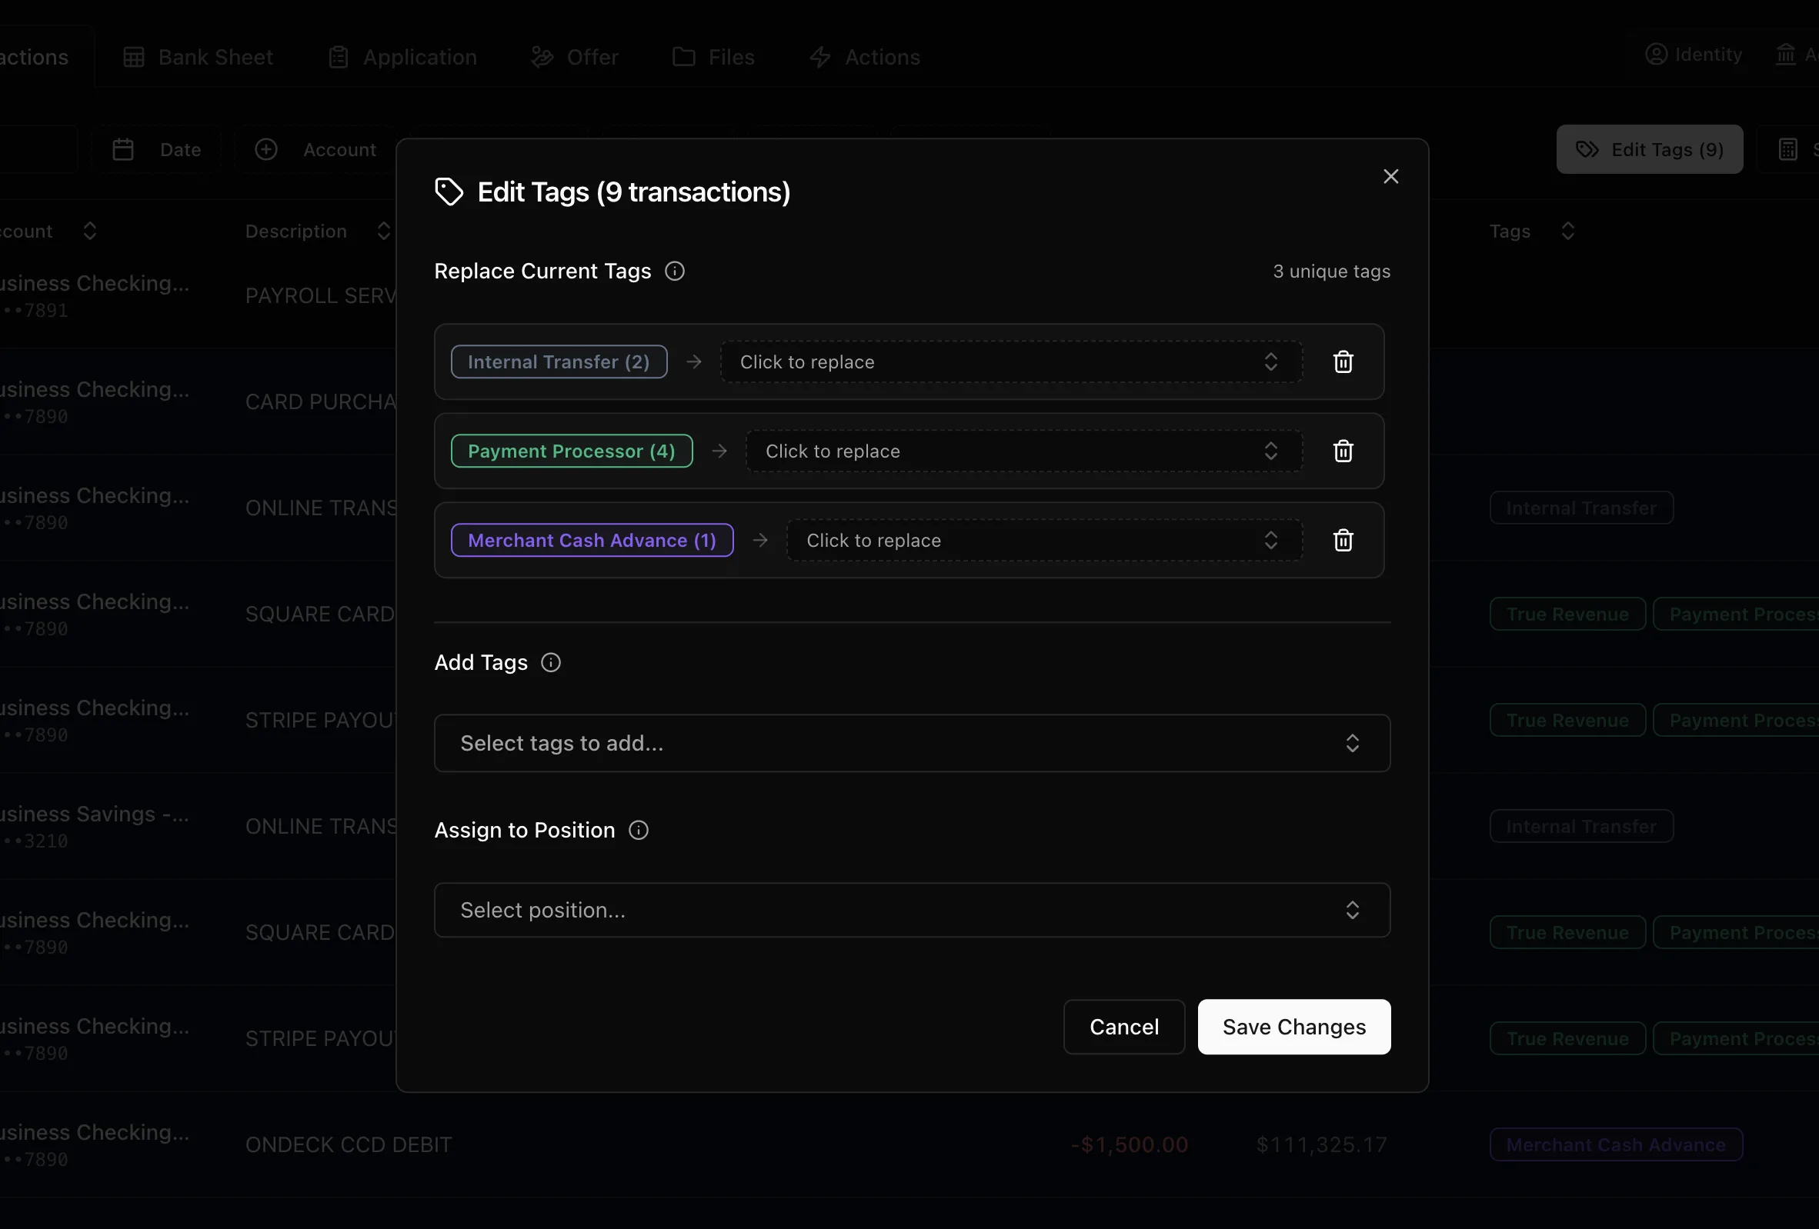Sort by the Tags column
This screenshot has width=1819, height=1229.
coord(1532,231)
